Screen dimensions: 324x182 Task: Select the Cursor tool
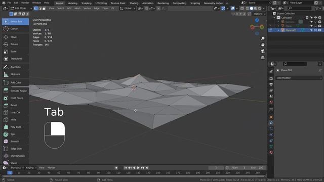15,29
